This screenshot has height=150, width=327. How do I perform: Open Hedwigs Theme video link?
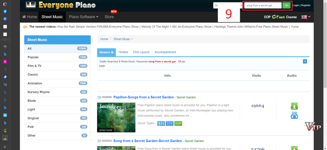click(251, 27)
